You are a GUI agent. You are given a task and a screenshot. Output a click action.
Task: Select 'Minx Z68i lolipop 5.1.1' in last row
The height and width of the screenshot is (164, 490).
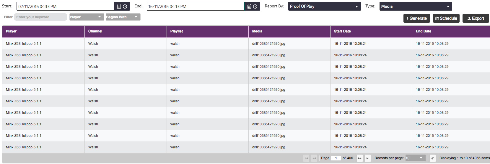click(x=24, y=147)
